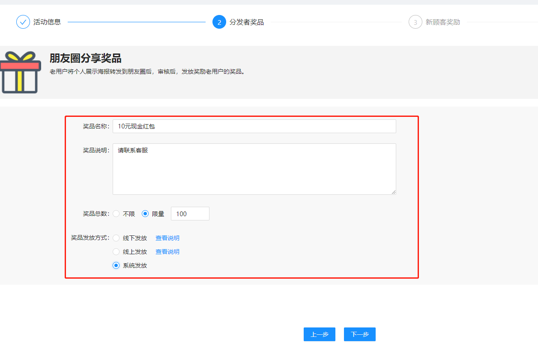Click the 下一步 button
538x348 pixels.
[359, 334]
